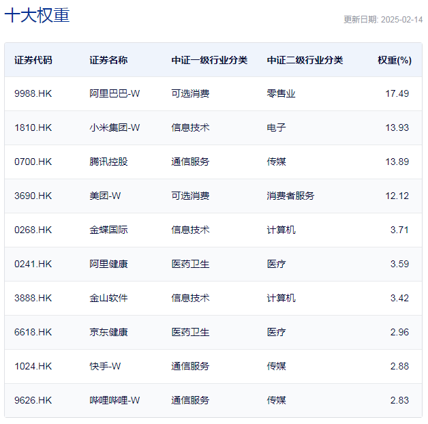Click weight value 13.89
The width and height of the screenshot is (428, 424).
[x=397, y=162]
